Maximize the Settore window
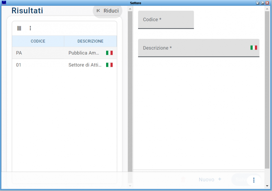 pos(263,3)
